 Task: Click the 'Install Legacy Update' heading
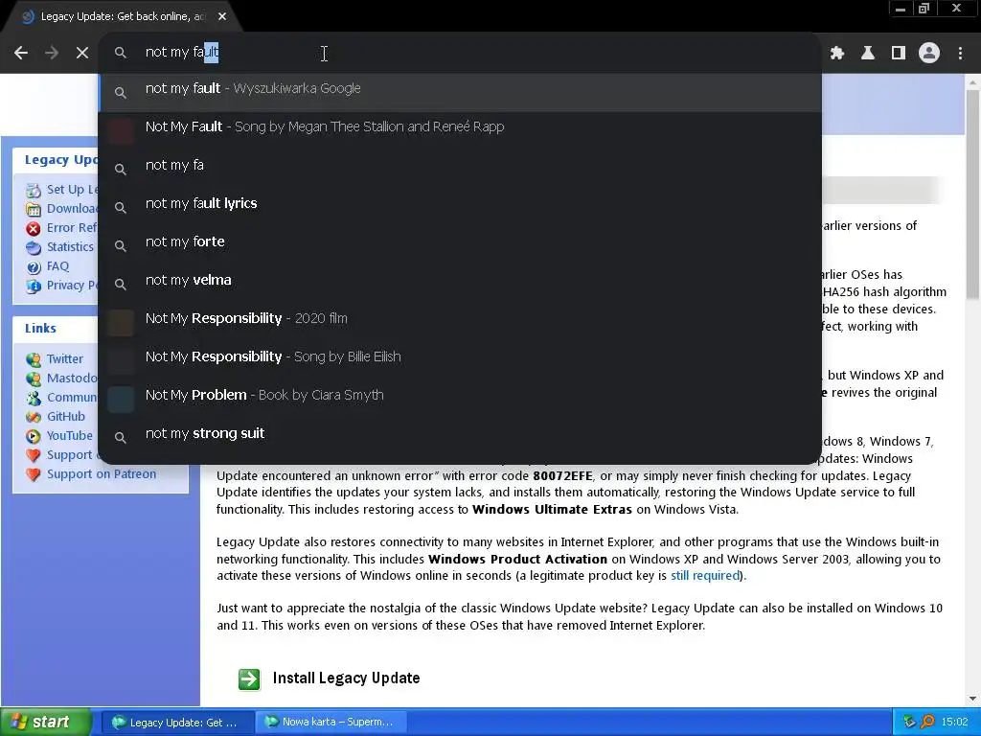(346, 678)
